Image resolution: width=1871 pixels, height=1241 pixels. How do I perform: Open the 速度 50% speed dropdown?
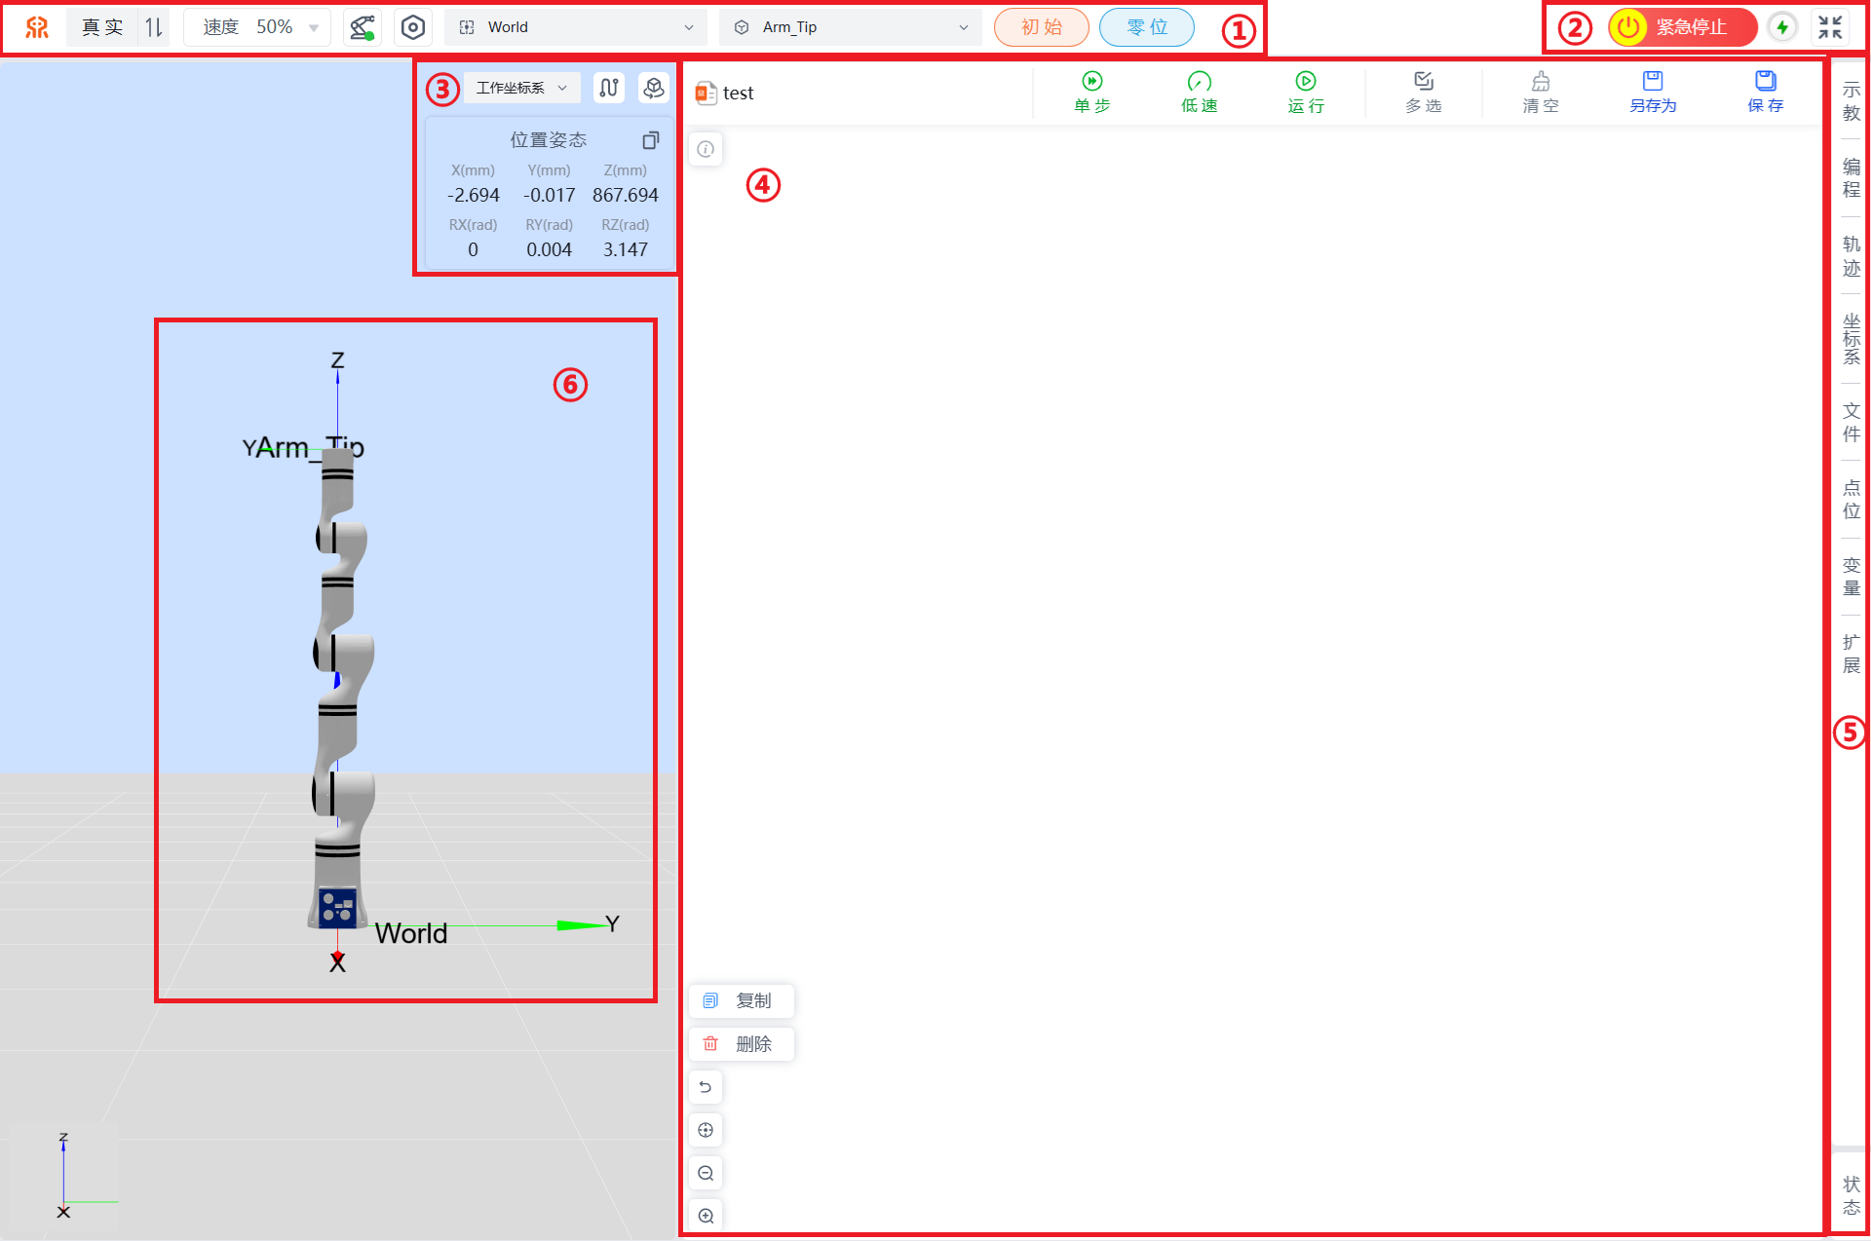259,27
